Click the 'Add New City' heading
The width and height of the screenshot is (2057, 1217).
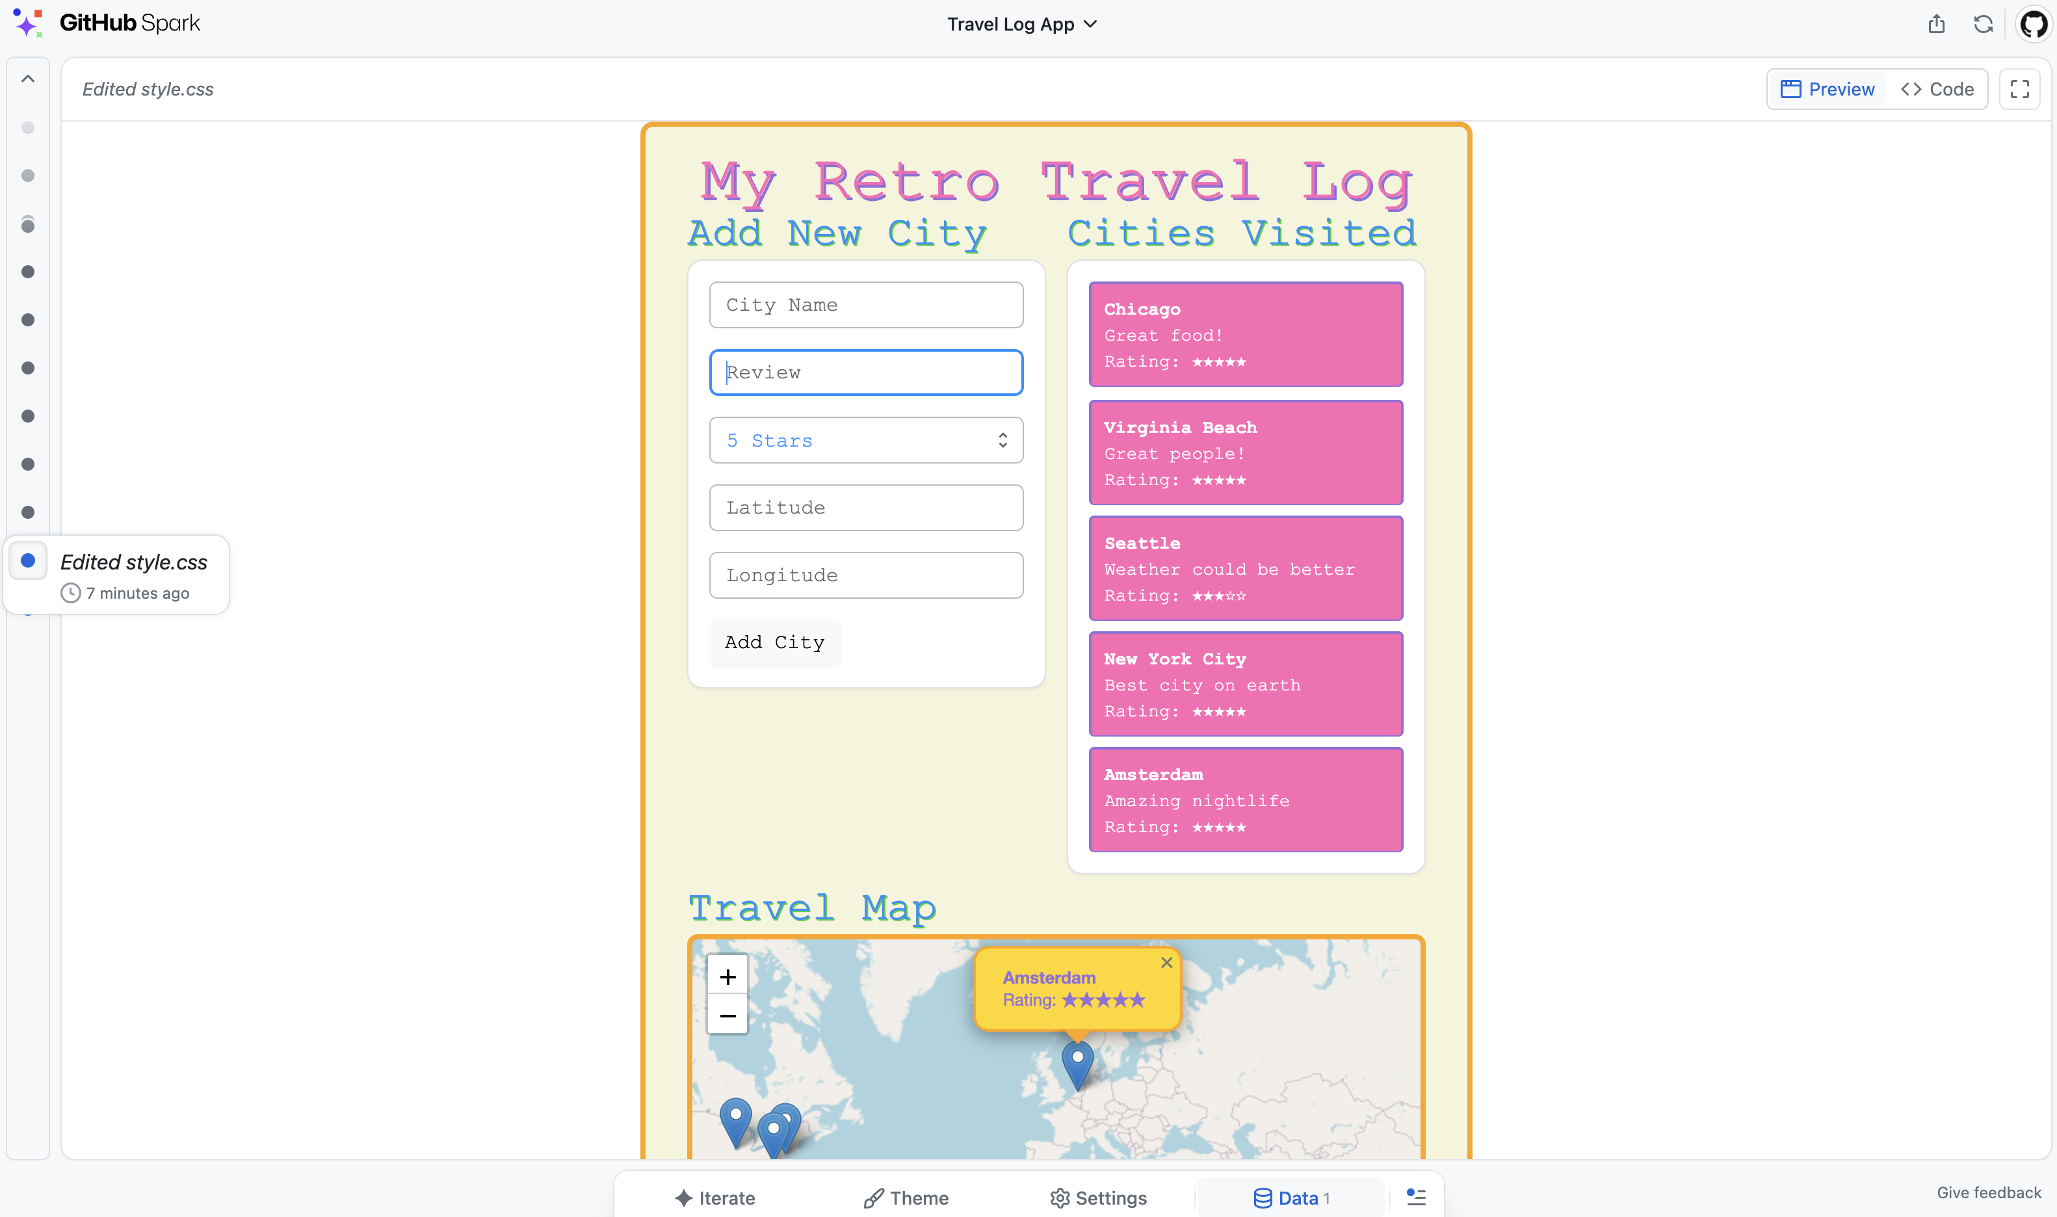pyautogui.click(x=837, y=234)
